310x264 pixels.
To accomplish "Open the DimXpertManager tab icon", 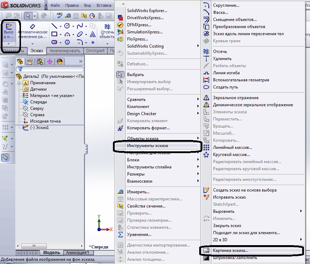I will pos(50,62).
